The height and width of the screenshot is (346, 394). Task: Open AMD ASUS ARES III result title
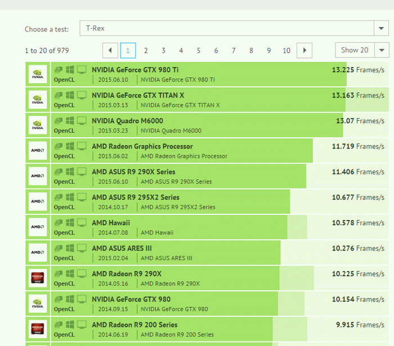[122, 248]
